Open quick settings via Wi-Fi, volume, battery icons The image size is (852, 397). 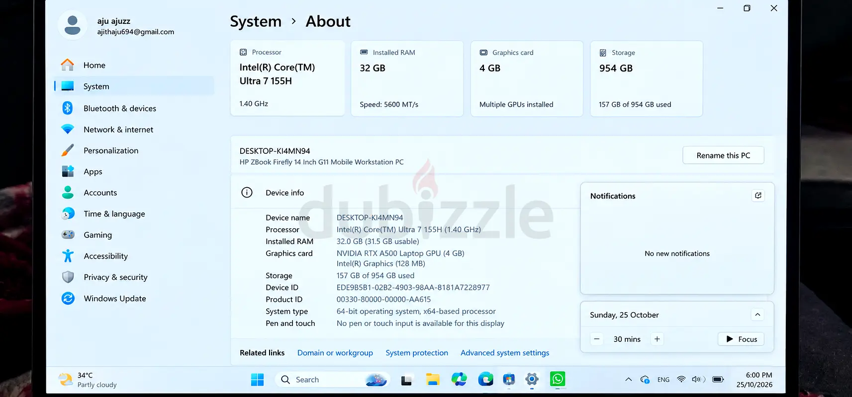[x=700, y=380]
